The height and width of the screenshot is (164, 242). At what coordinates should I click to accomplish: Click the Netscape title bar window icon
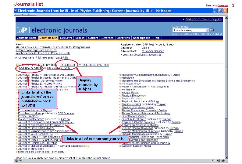coord(16,10)
